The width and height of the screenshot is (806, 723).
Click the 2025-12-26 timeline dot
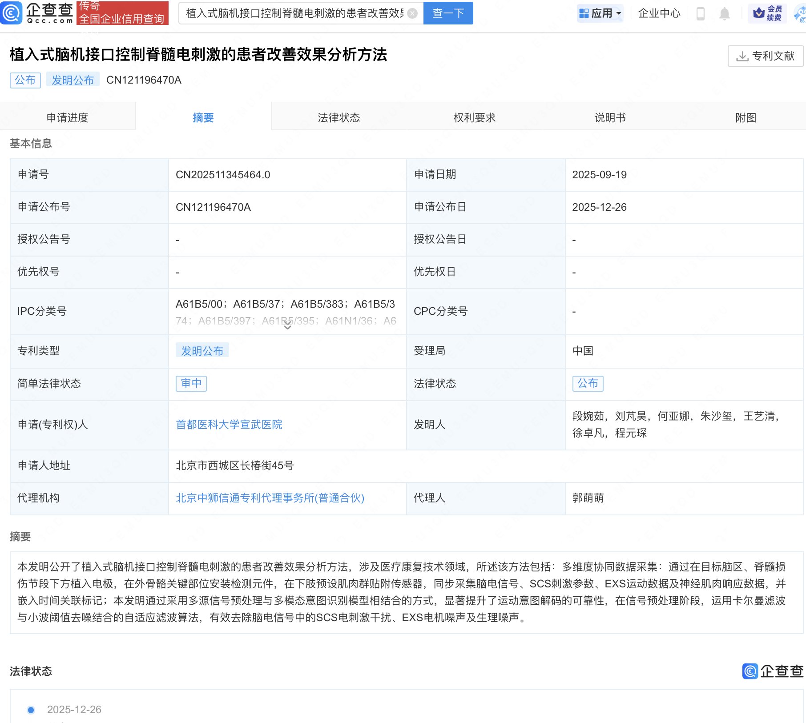click(x=31, y=710)
